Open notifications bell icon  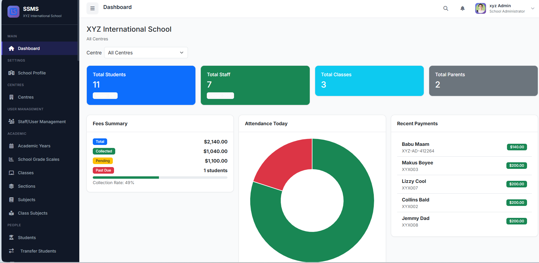click(x=462, y=8)
